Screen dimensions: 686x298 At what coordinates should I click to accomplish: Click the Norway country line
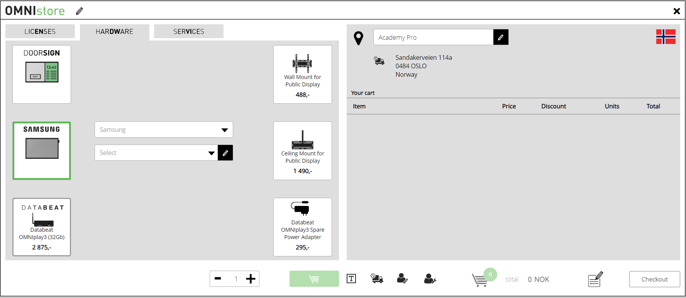coord(406,74)
